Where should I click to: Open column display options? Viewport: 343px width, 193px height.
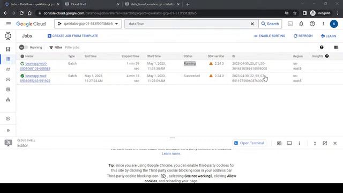click(x=336, y=47)
